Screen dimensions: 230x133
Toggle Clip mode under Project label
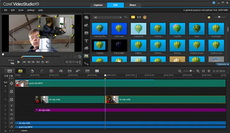tap(12, 63)
